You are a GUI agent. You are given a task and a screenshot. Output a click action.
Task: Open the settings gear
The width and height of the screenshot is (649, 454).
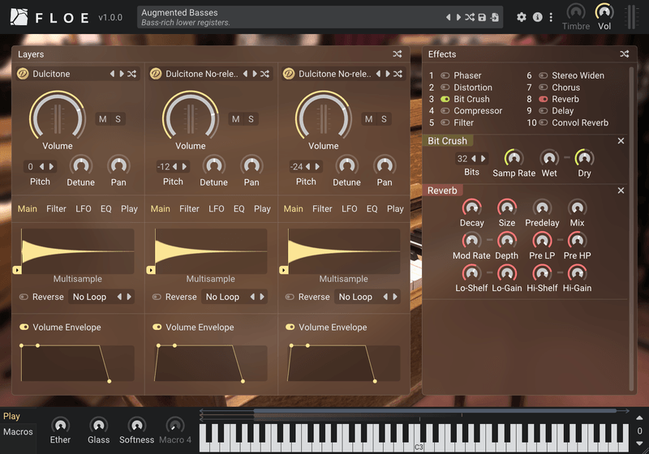[x=522, y=17]
